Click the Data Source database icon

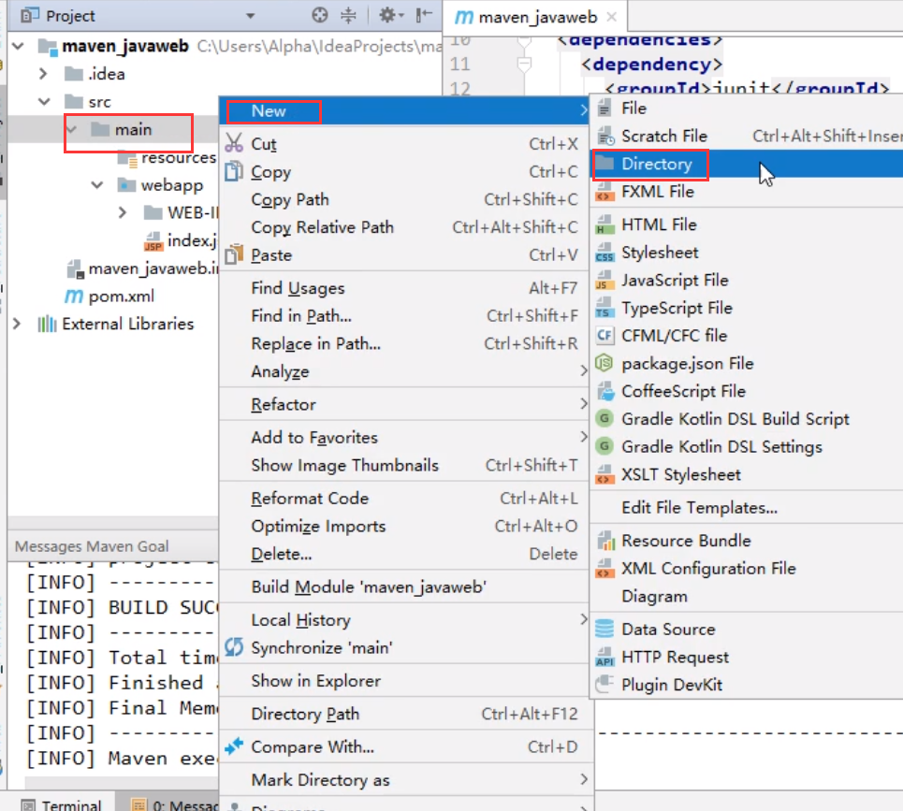pyautogui.click(x=604, y=629)
